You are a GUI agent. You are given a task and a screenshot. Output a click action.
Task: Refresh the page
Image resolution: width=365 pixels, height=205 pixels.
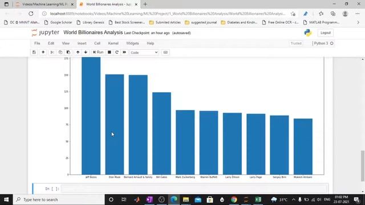31,14
